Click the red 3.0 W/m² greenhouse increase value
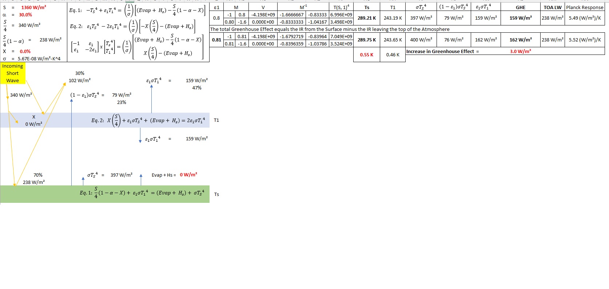The width and height of the screenshot is (609, 289). 520,51
